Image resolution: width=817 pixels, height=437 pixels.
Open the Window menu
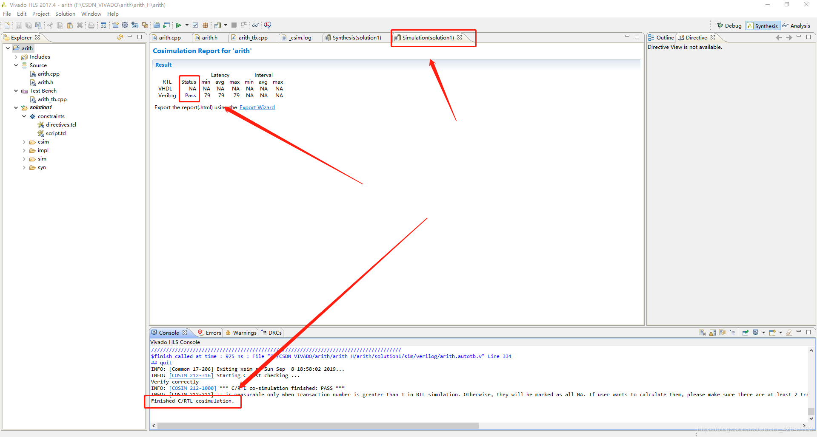(x=91, y=14)
